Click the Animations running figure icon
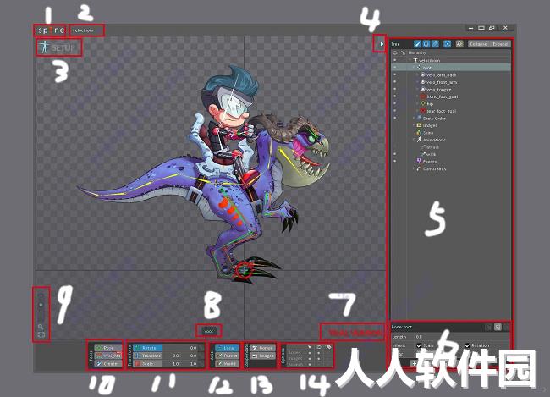Viewport: 550px width, 397px height. click(419, 140)
